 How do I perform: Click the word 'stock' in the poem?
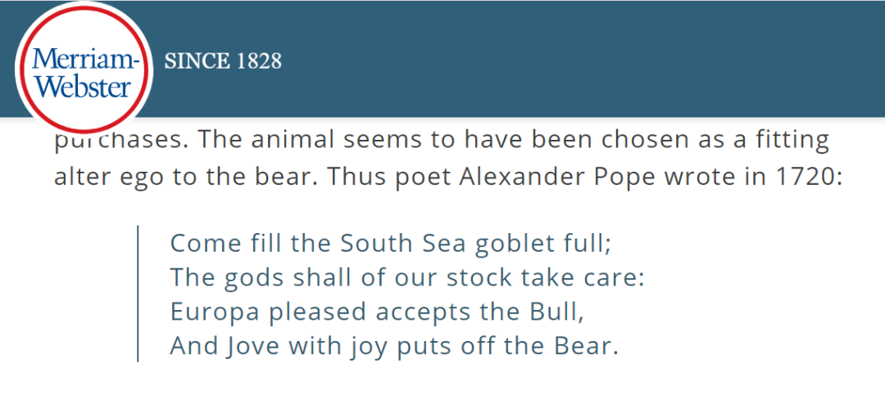479,277
